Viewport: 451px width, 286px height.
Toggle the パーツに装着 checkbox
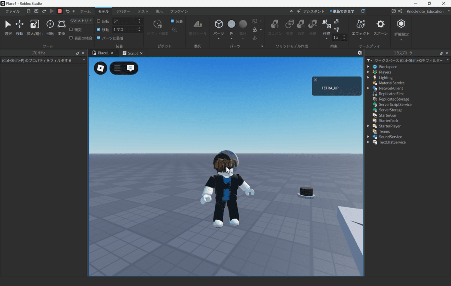point(99,38)
